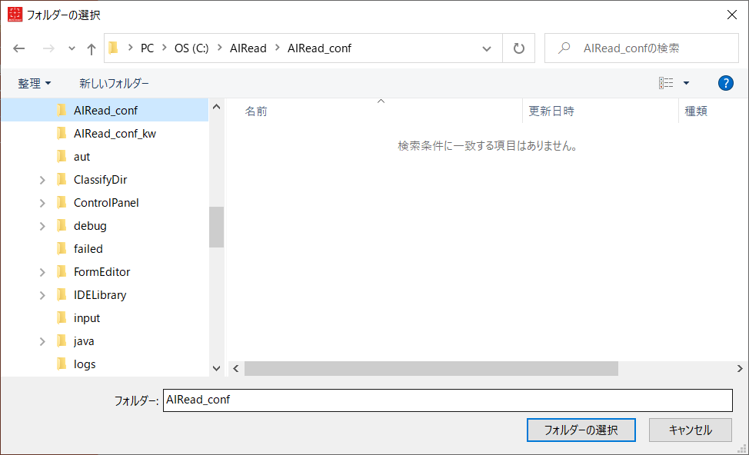Expand the ClassifyDir tree node
Viewport: 749px width, 455px height.
tap(42, 180)
